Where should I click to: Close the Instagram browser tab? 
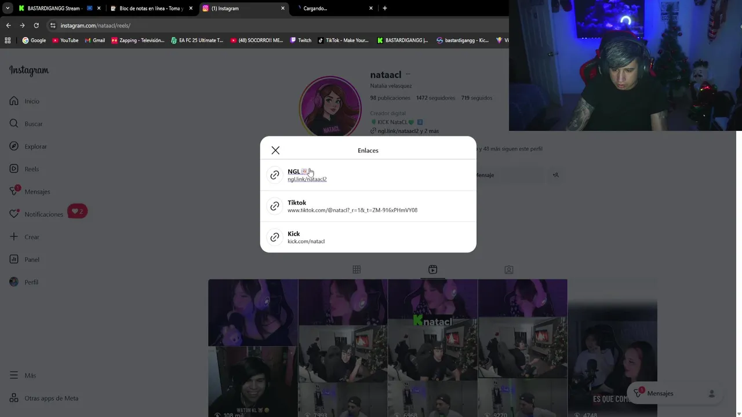[x=283, y=8]
